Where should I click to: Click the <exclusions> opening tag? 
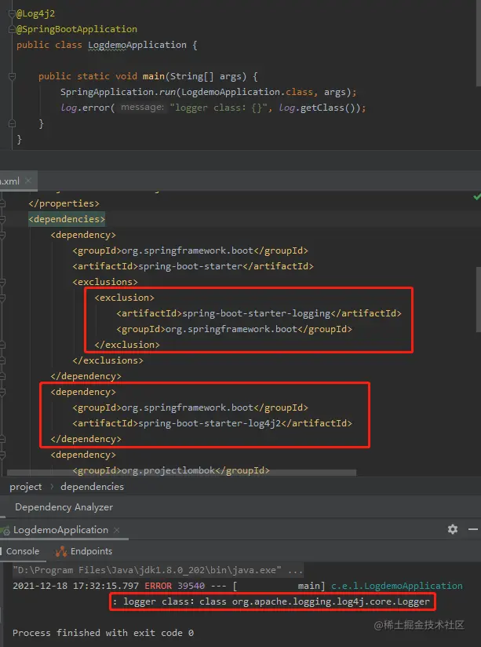coord(105,282)
